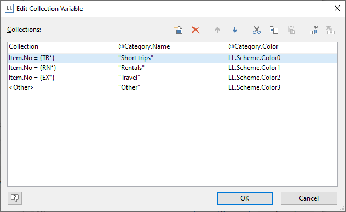Click the "Short trips" name cell
This screenshot has height=212, width=346.
point(136,58)
